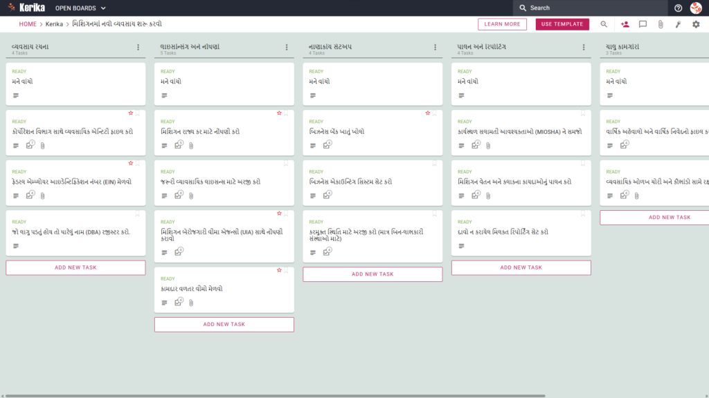Toggle star on 'બિઝનેસ બેંક ખાતું ખોલો' card
This screenshot has height=398, width=709.
click(x=428, y=113)
